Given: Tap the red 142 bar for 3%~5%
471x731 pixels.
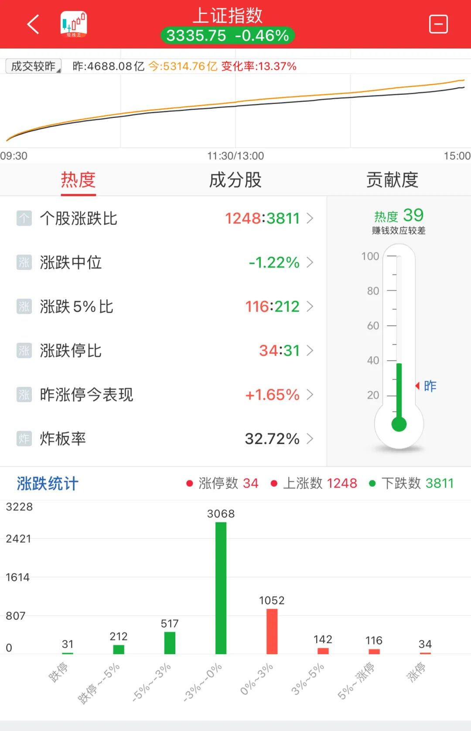Looking at the screenshot, I should coord(323,651).
